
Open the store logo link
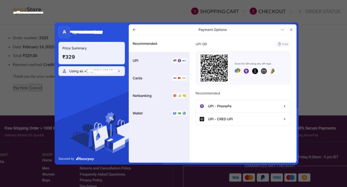point(28,10)
